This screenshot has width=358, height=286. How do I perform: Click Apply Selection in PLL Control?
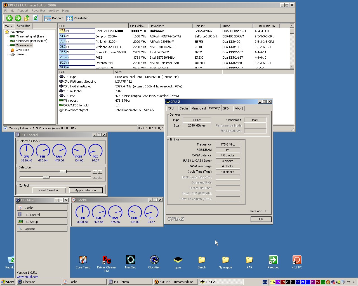point(86,190)
